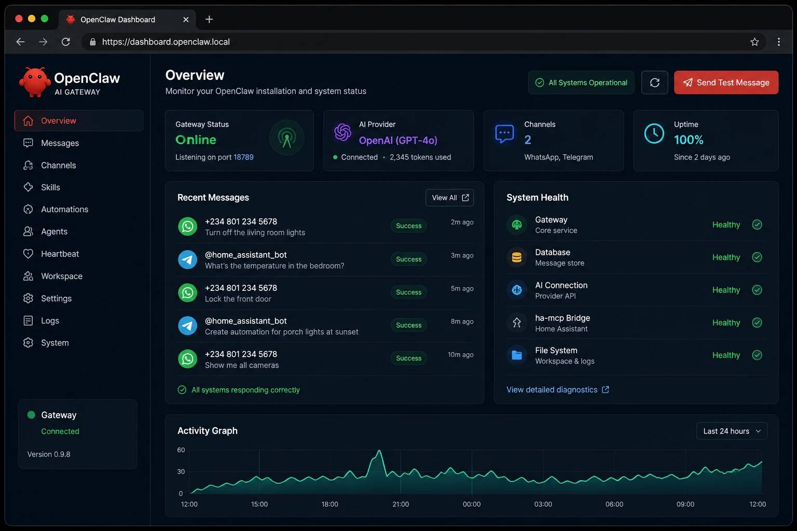
Task: Reload the page with the browser refresh button
Action: tap(66, 42)
